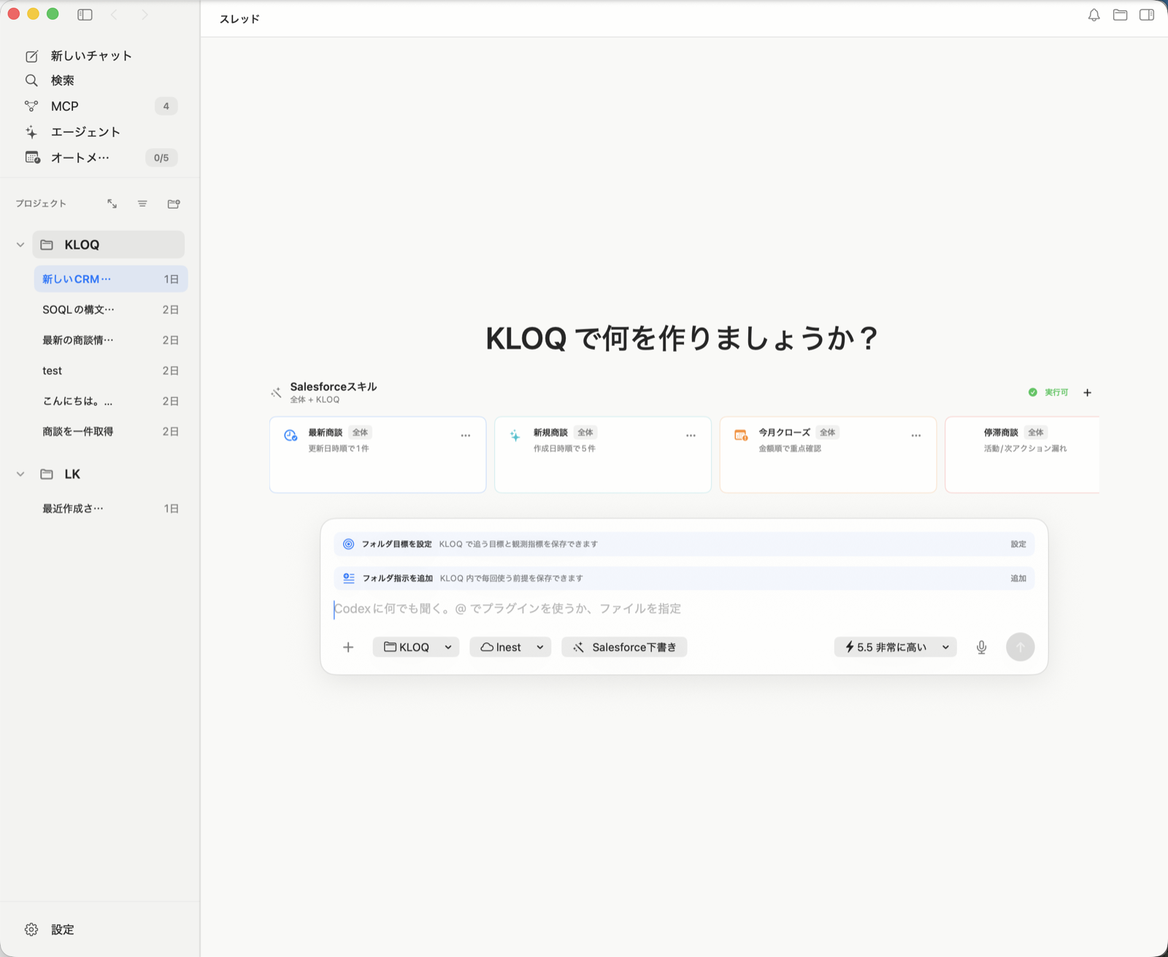Click the 新規商談 sparkle icon
This screenshot has width=1168, height=957.
(515, 436)
